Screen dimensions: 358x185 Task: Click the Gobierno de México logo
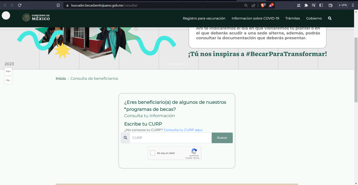36,17
